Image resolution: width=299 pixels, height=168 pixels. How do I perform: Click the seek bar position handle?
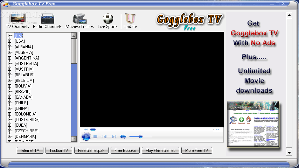click(x=93, y=129)
